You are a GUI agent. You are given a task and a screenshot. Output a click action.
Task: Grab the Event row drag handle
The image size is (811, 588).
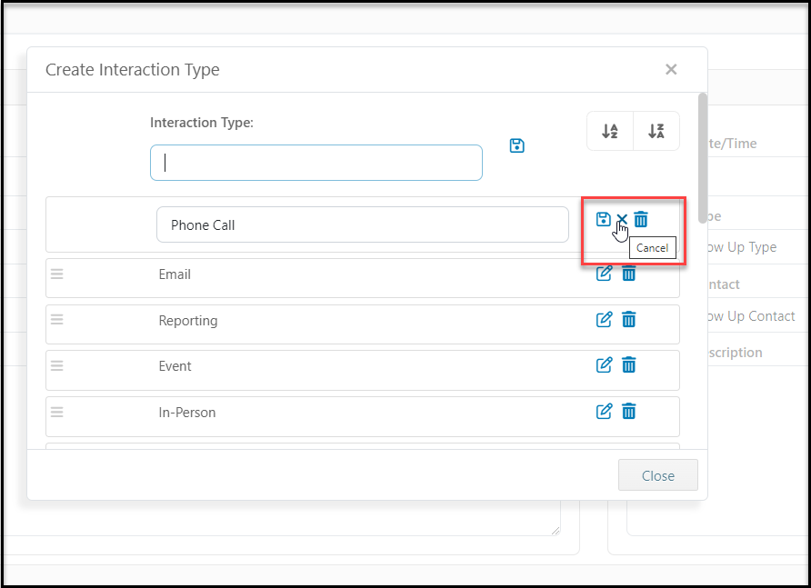[57, 365]
